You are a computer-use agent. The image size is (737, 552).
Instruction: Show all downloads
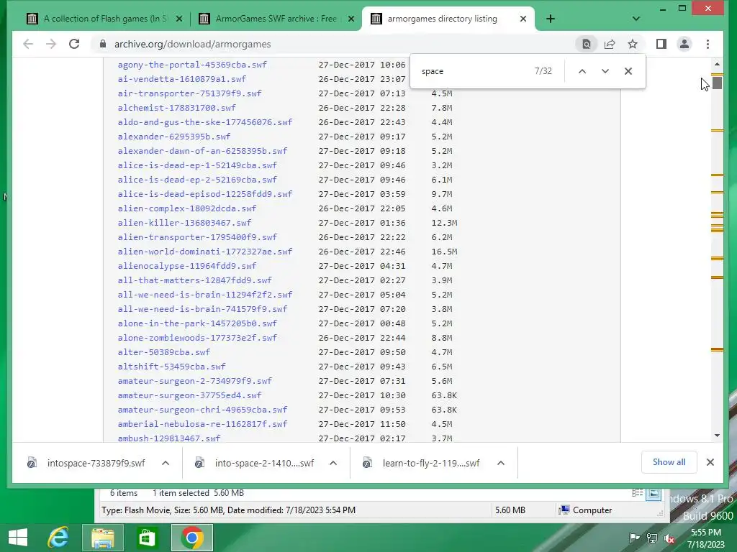tap(669, 462)
